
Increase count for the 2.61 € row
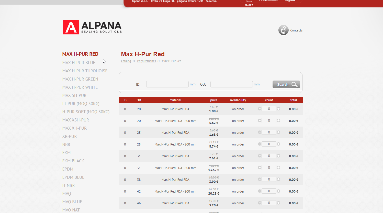pyautogui.click(x=278, y=156)
